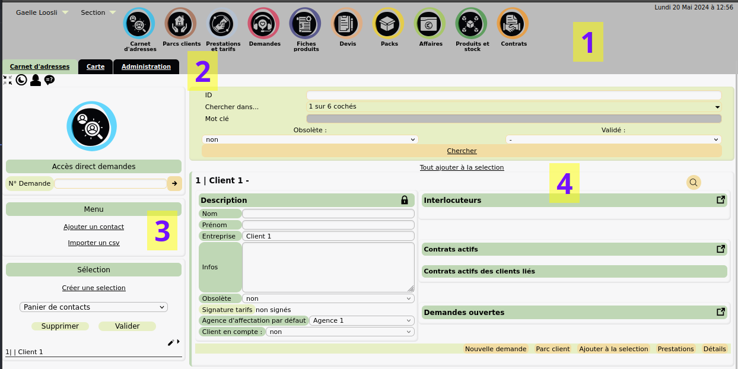The height and width of the screenshot is (369, 738).
Task: Click the N° Demande input field
Action: click(110, 184)
